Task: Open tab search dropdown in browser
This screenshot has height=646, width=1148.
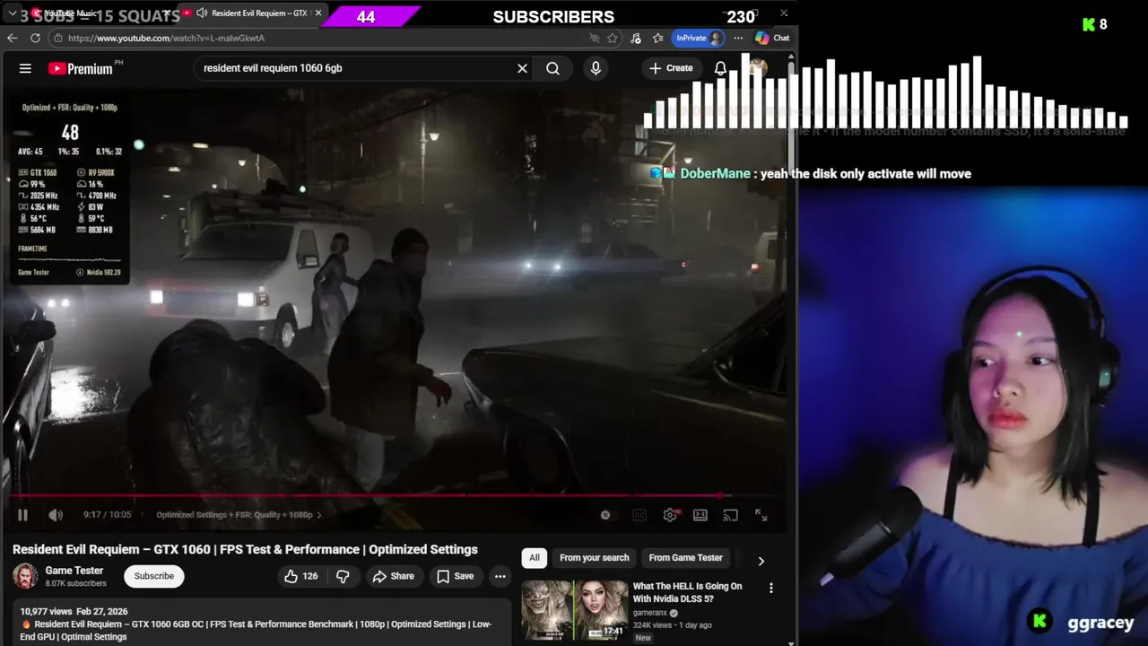Action: (13, 13)
